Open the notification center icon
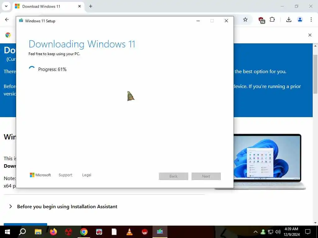 (308, 232)
